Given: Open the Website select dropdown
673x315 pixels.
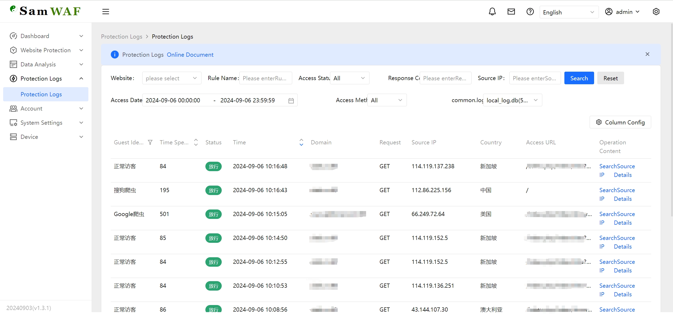Looking at the screenshot, I should (x=171, y=78).
